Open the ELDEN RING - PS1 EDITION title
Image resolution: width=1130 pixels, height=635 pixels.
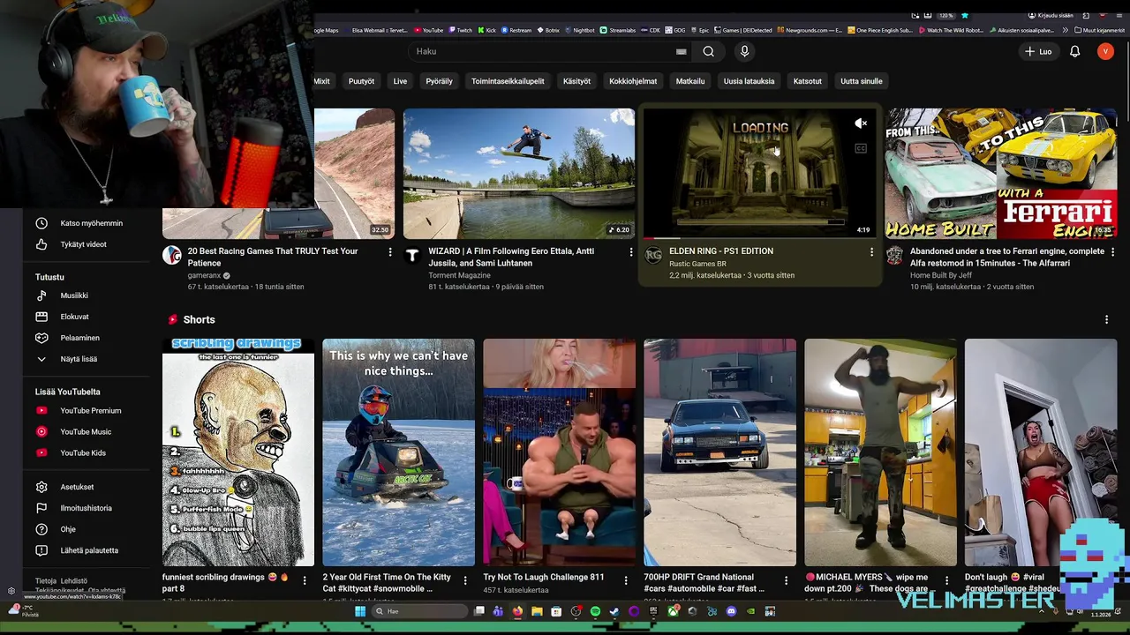point(721,251)
